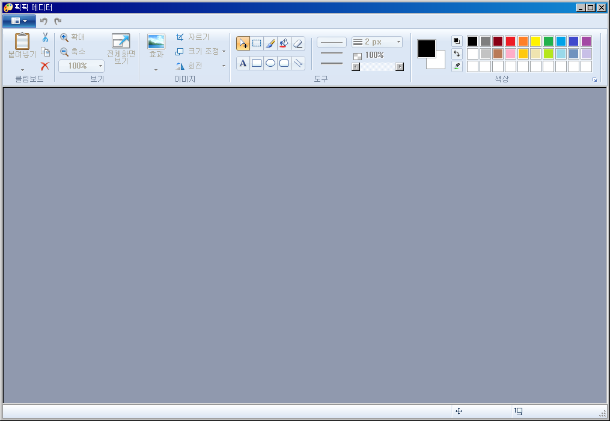Select the ellipse shape tool
The height and width of the screenshot is (421, 610).
(x=270, y=63)
